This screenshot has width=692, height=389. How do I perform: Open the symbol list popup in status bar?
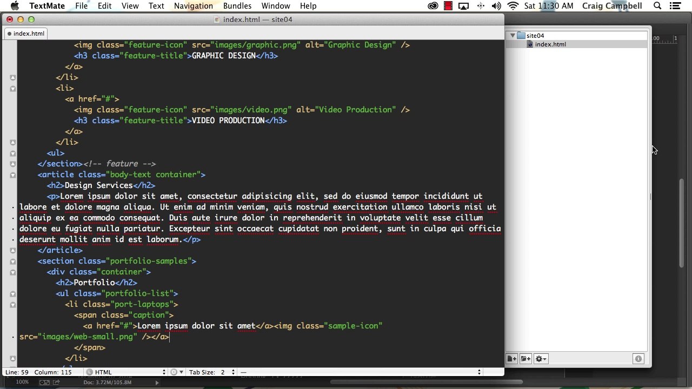click(x=361, y=372)
